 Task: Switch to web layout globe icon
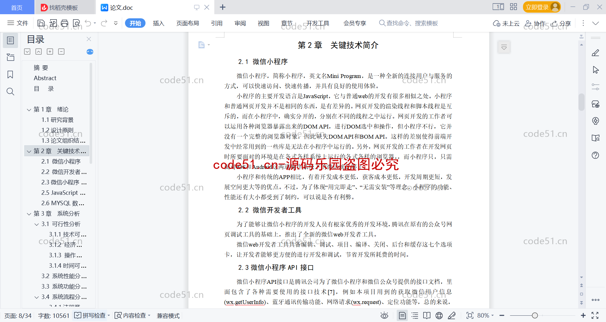pos(439,315)
